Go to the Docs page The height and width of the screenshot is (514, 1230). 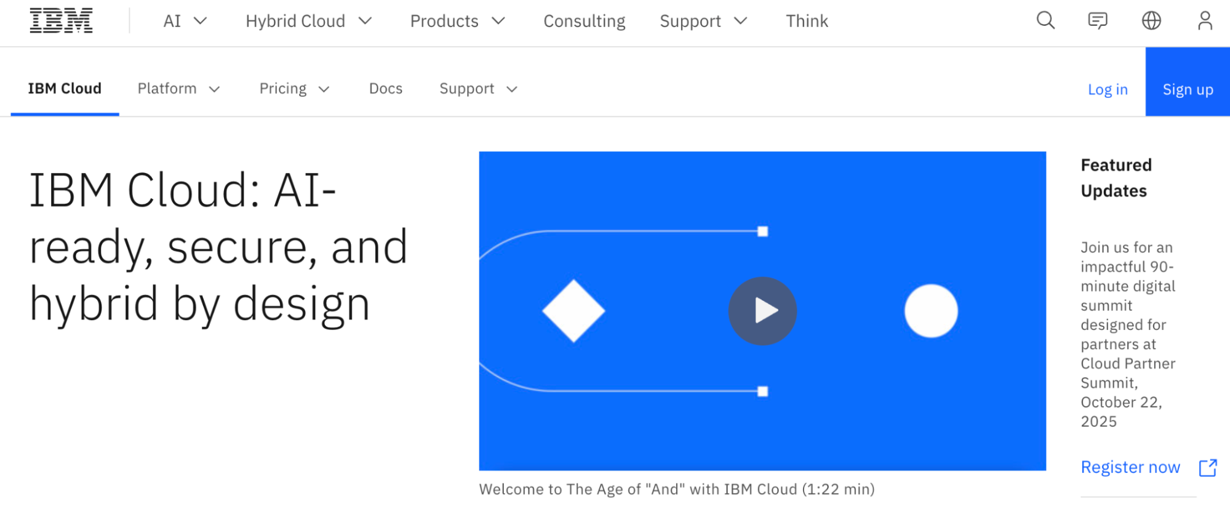point(386,89)
